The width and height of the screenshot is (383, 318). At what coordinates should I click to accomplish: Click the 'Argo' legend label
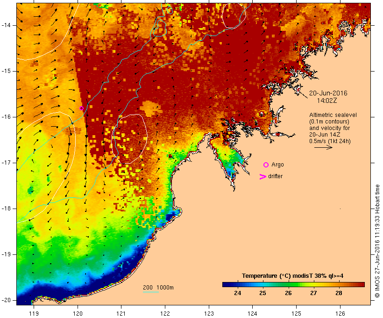click(278, 165)
